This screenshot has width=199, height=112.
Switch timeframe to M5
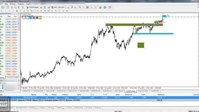(x=41, y=11)
